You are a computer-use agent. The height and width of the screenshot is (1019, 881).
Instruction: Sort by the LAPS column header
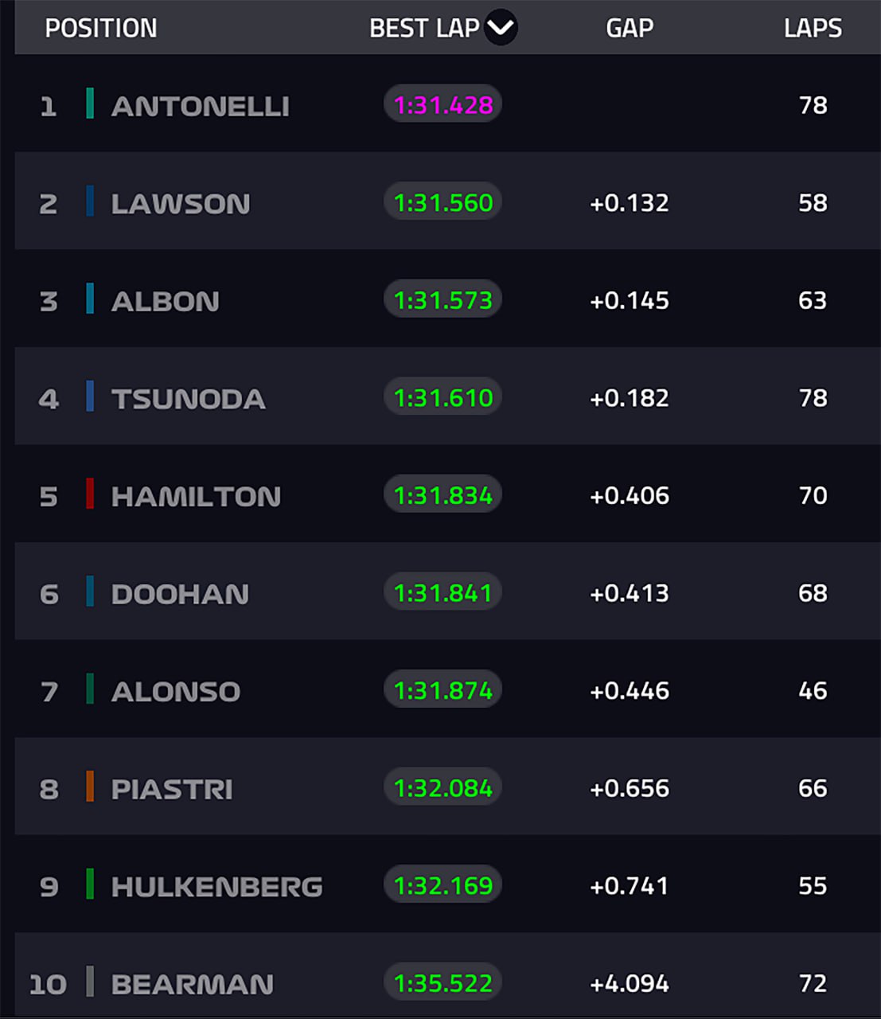click(812, 28)
